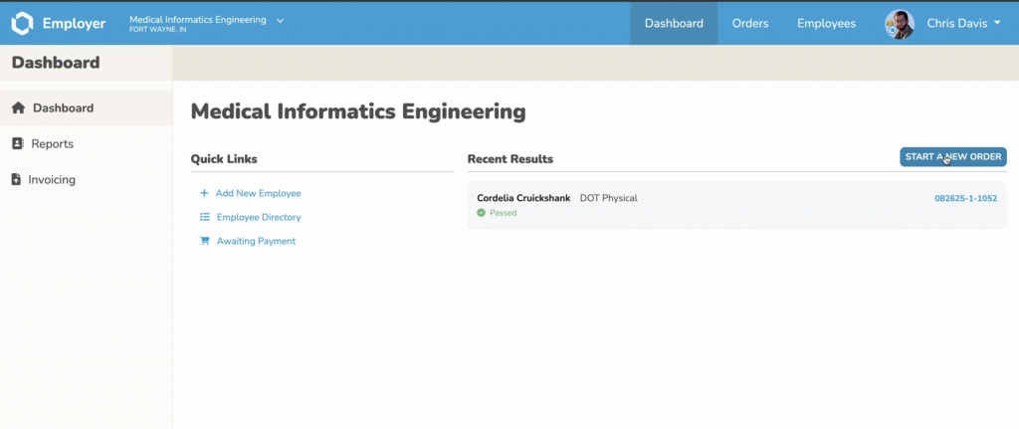Click the list icon beside Employee Directory
The height and width of the screenshot is (429, 1019).
204,217
